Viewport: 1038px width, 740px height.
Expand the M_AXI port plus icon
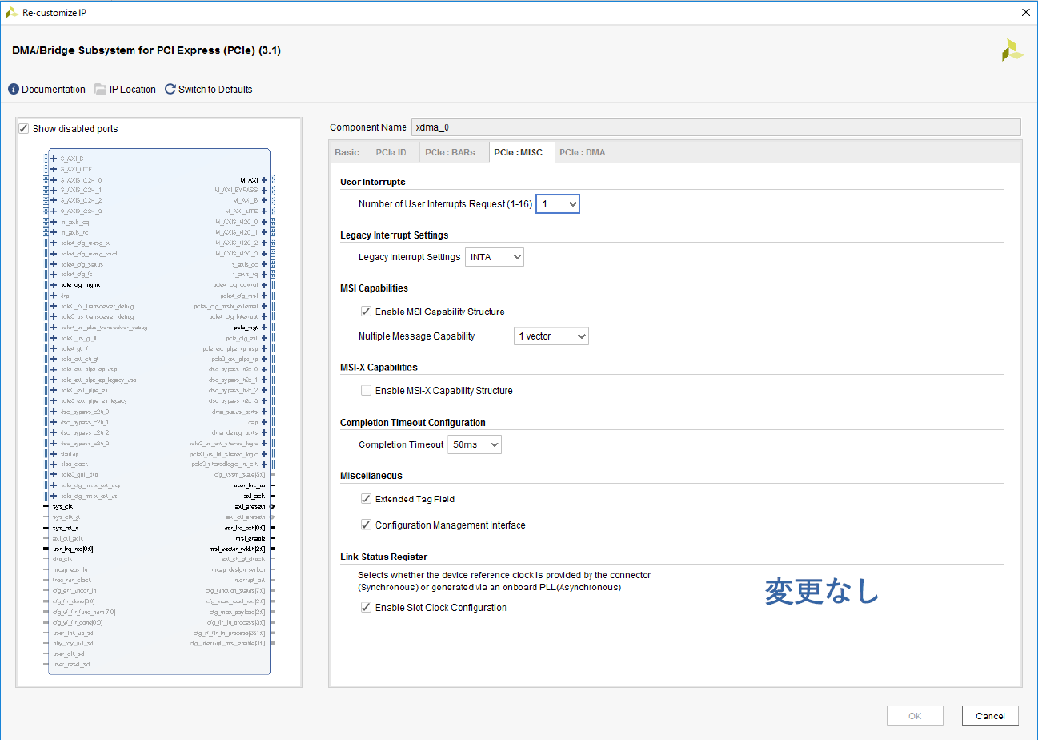(x=264, y=180)
